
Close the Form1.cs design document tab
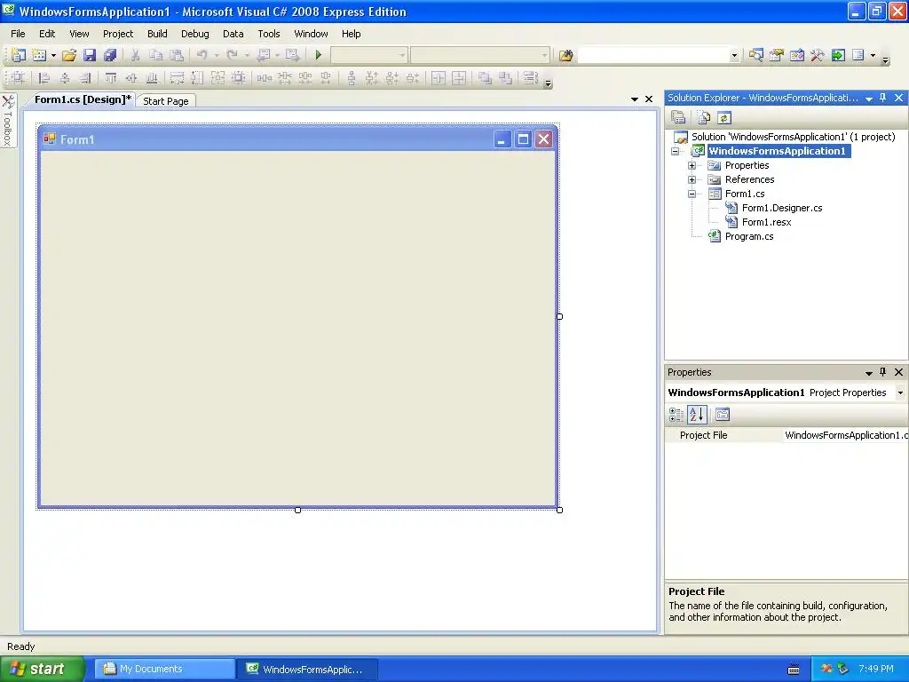pyautogui.click(x=649, y=99)
